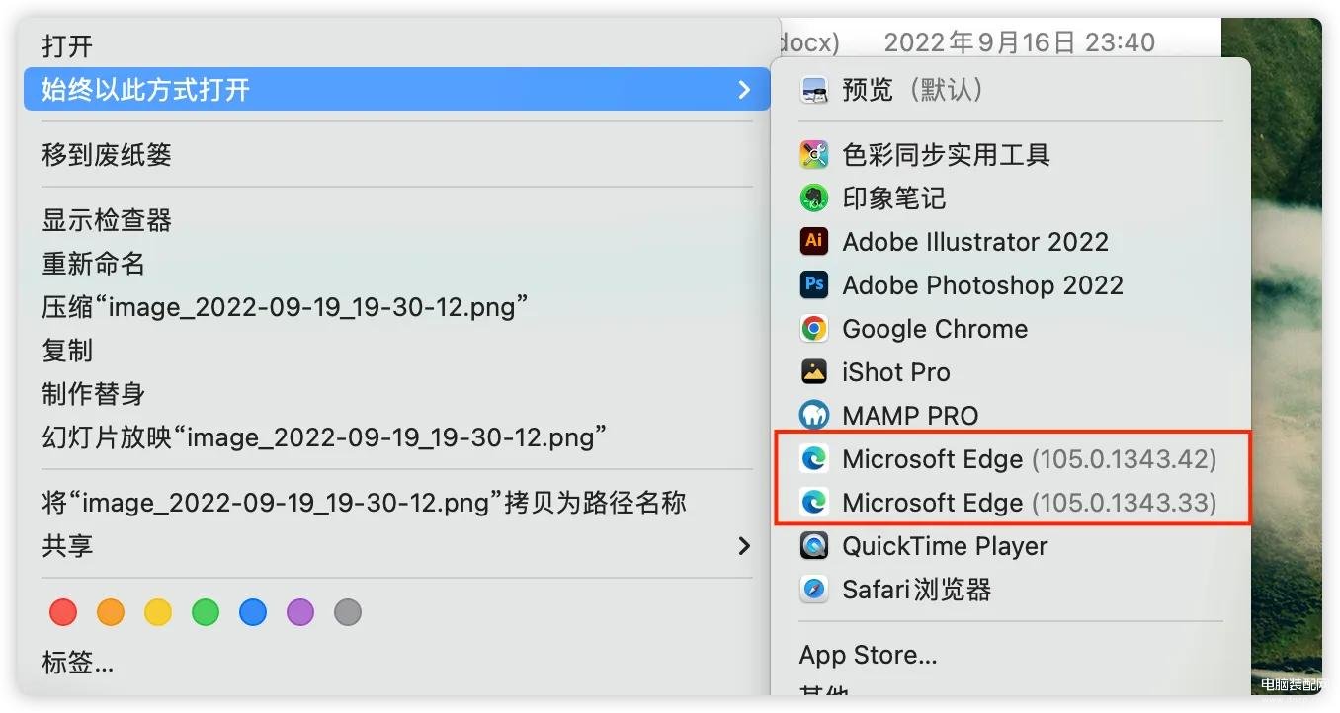Start 幻灯片放映 for the png file
1340x713 pixels.
tap(396, 437)
